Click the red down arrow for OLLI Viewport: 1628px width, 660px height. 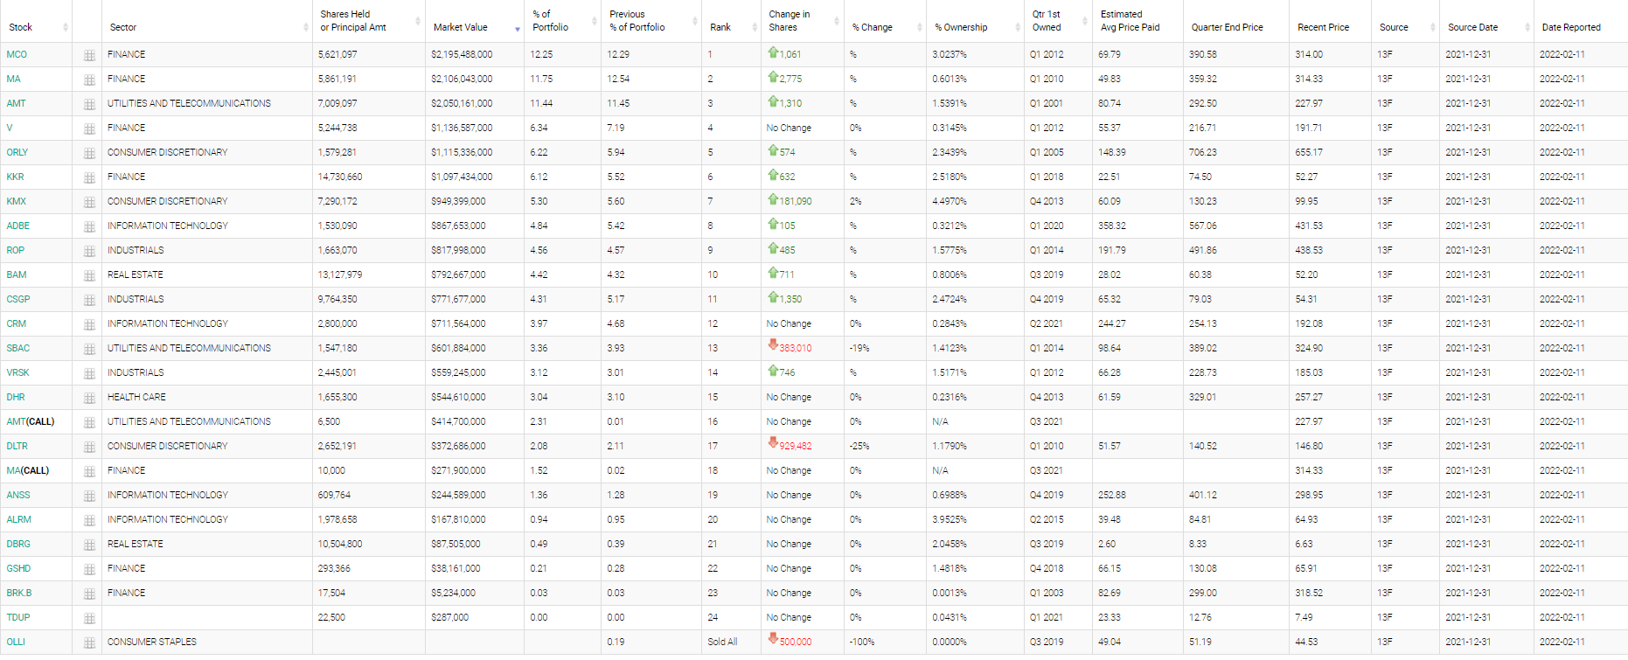pos(773,641)
